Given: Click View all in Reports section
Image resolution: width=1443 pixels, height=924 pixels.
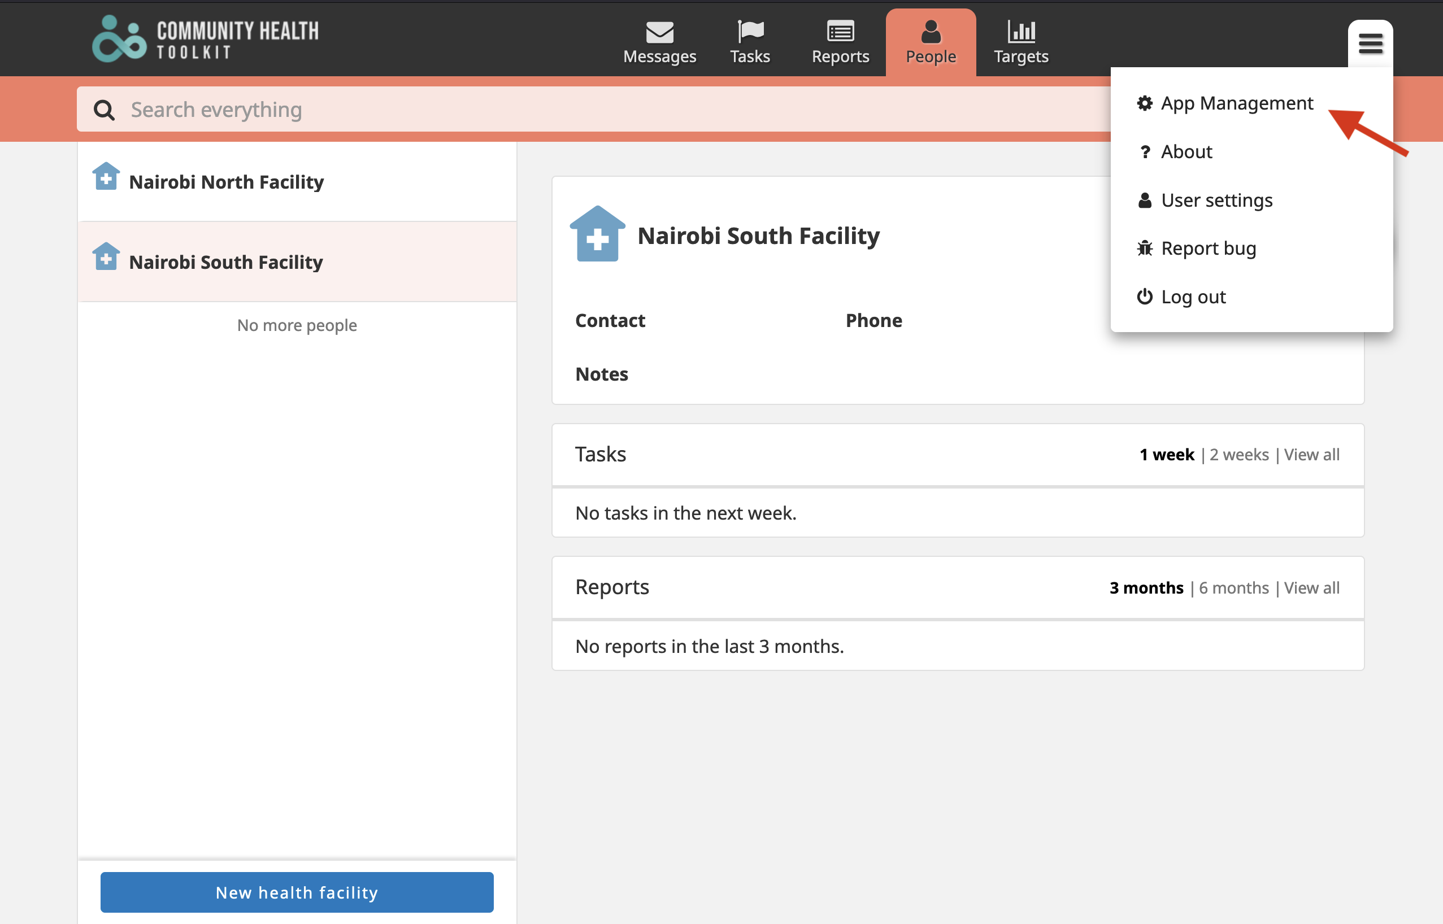Looking at the screenshot, I should click(1311, 588).
